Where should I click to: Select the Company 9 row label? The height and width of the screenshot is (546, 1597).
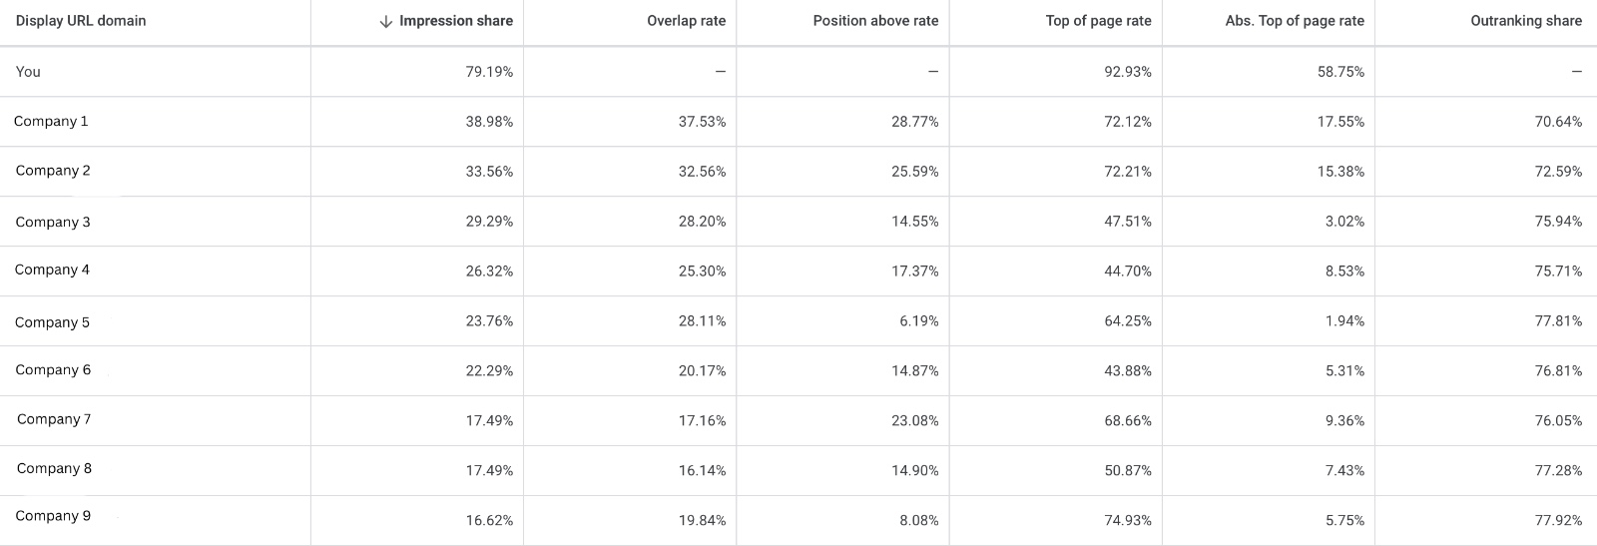[x=53, y=516]
